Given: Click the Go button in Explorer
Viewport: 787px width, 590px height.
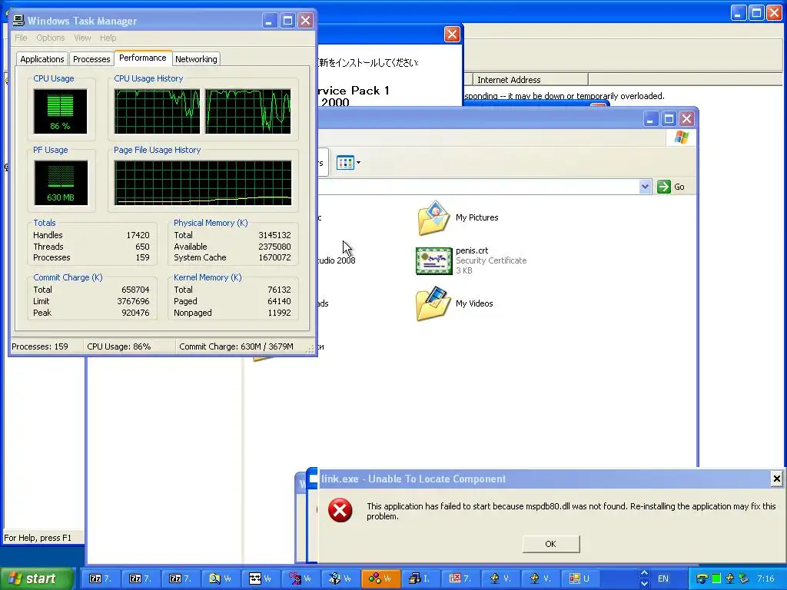Looking at the screenshot, I should click(x=671, y=187).
